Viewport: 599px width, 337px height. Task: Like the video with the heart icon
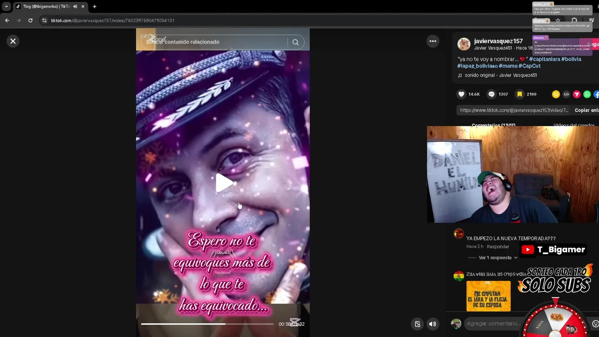461,94
